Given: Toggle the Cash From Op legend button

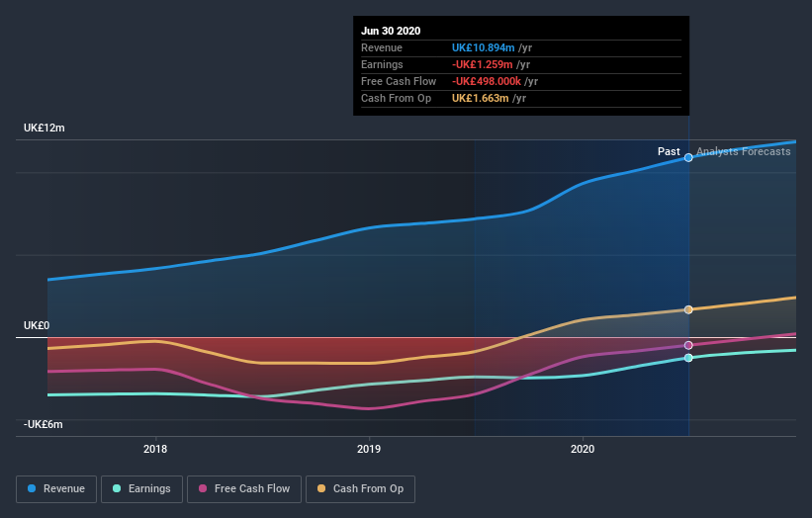Looking at the screenshot, I should (x=360, y=489).
